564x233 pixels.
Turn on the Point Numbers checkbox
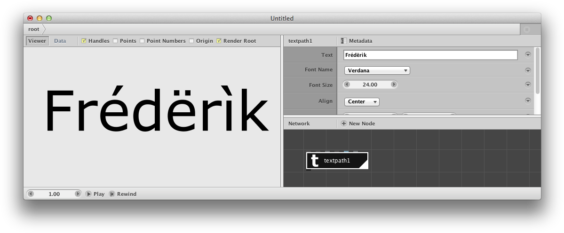(142, 41)
